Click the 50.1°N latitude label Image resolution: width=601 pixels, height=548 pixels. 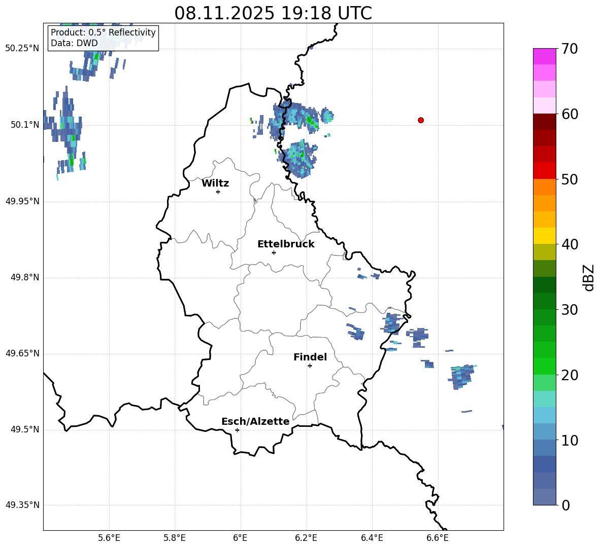coord(24,125)
